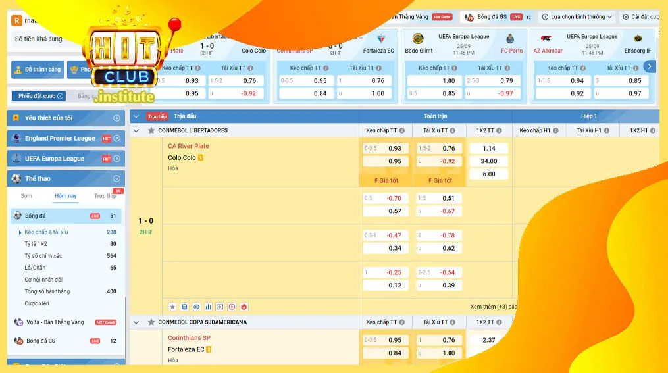668x373 pixels.
Task: Click the star icon in River Plate toolbar
Action: tap(172, 307)
